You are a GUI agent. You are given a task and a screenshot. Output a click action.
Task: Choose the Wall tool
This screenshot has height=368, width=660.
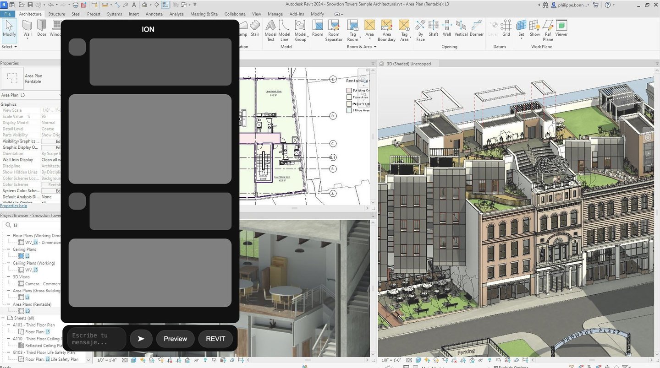[x=28, y=28]
